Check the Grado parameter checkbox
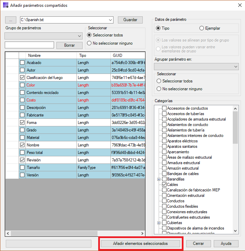 click(x=22, y=130)
